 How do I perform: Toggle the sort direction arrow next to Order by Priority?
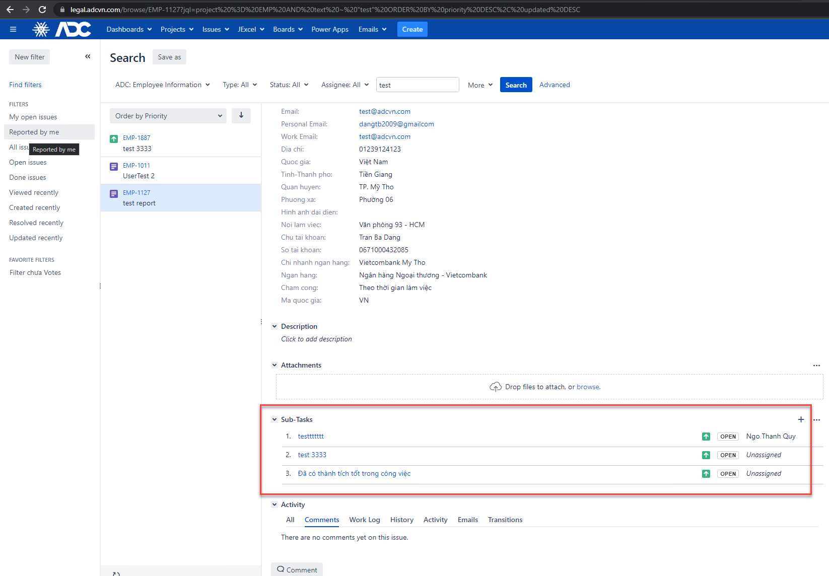[241, 115]
